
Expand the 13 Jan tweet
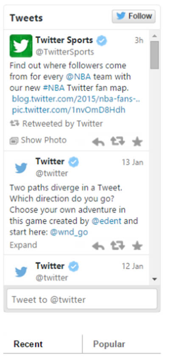point(23,245)
